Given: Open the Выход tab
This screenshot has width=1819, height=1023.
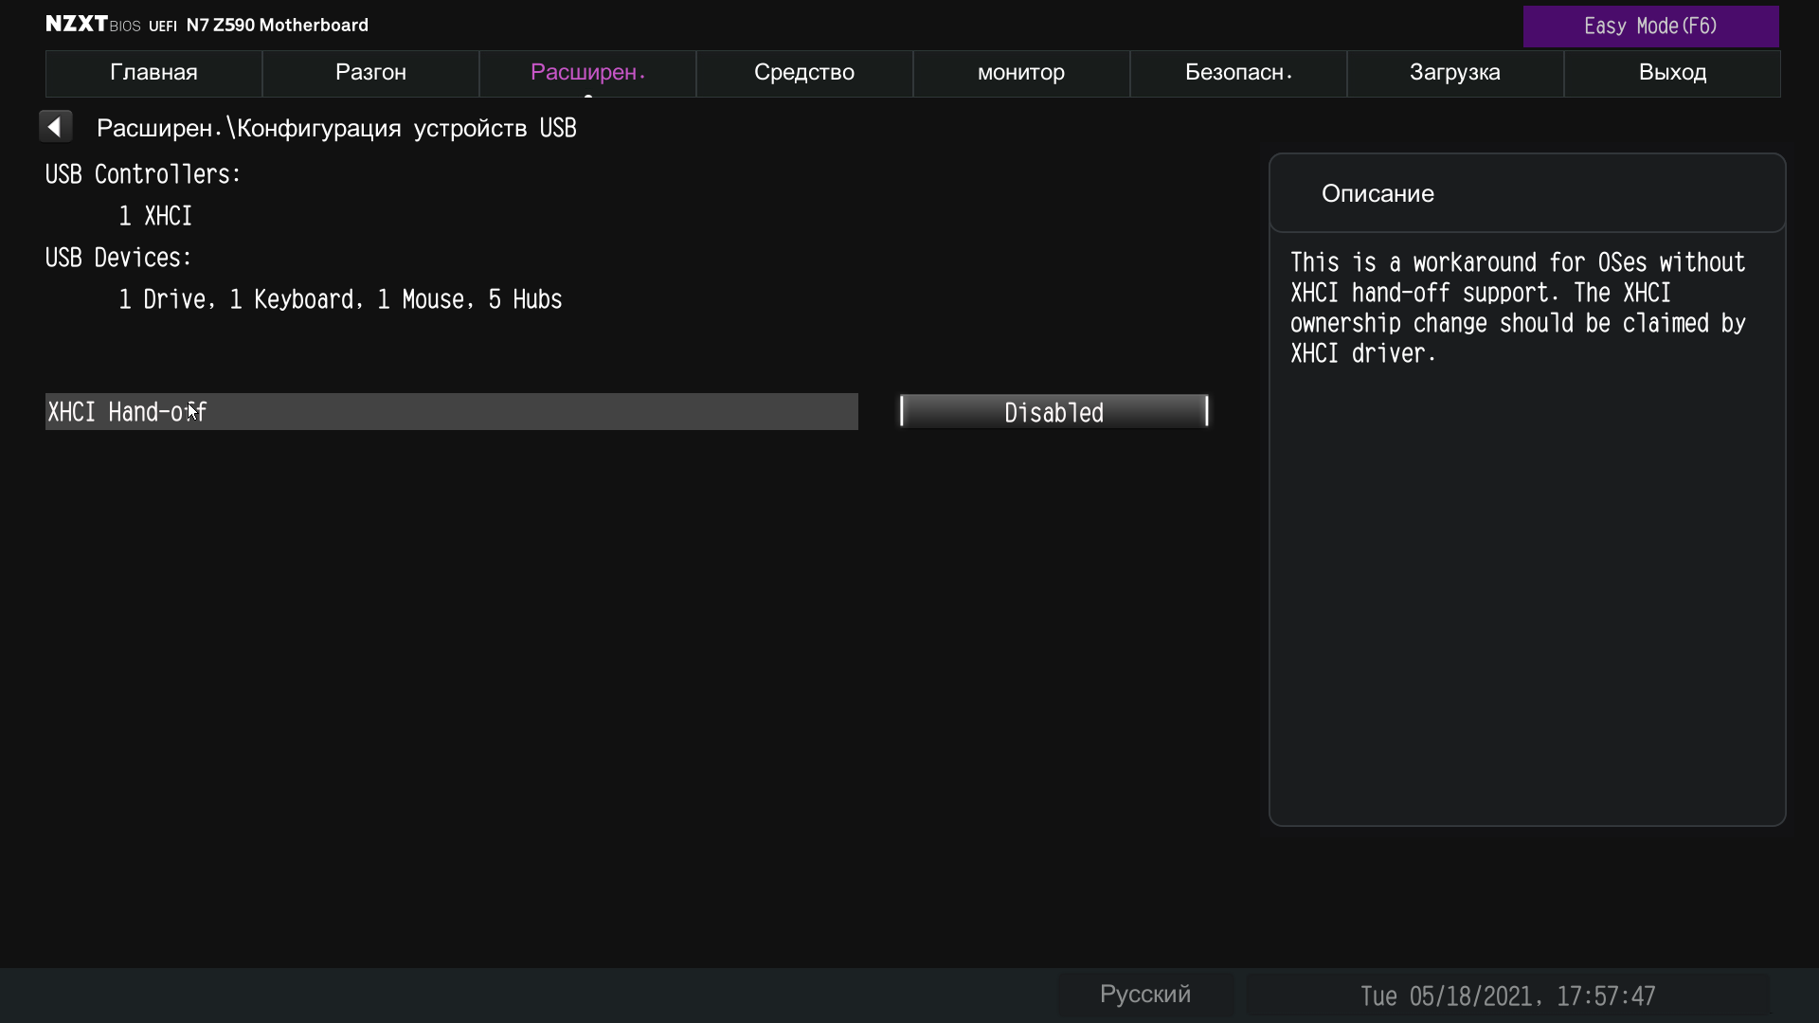Looking at the screenshot, I should [1672, 73].
